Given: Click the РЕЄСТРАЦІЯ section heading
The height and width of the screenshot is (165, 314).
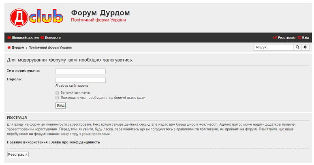Looking at the screenshot, I should pyautogui.click(x=17, y=118).
